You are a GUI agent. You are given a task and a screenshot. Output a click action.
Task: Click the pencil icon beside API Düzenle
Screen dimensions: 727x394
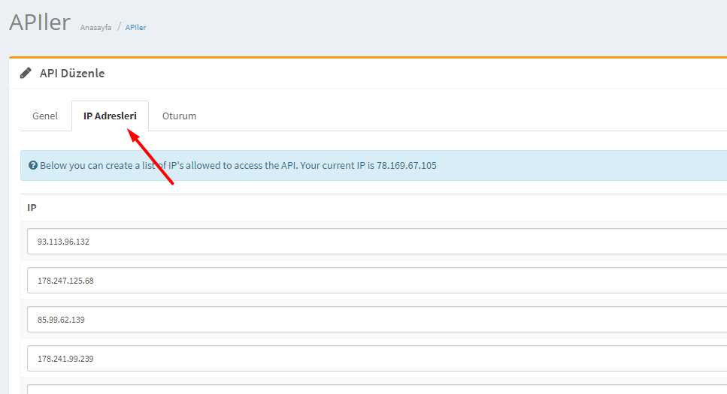pyautogui.click(x=26, y=73)
